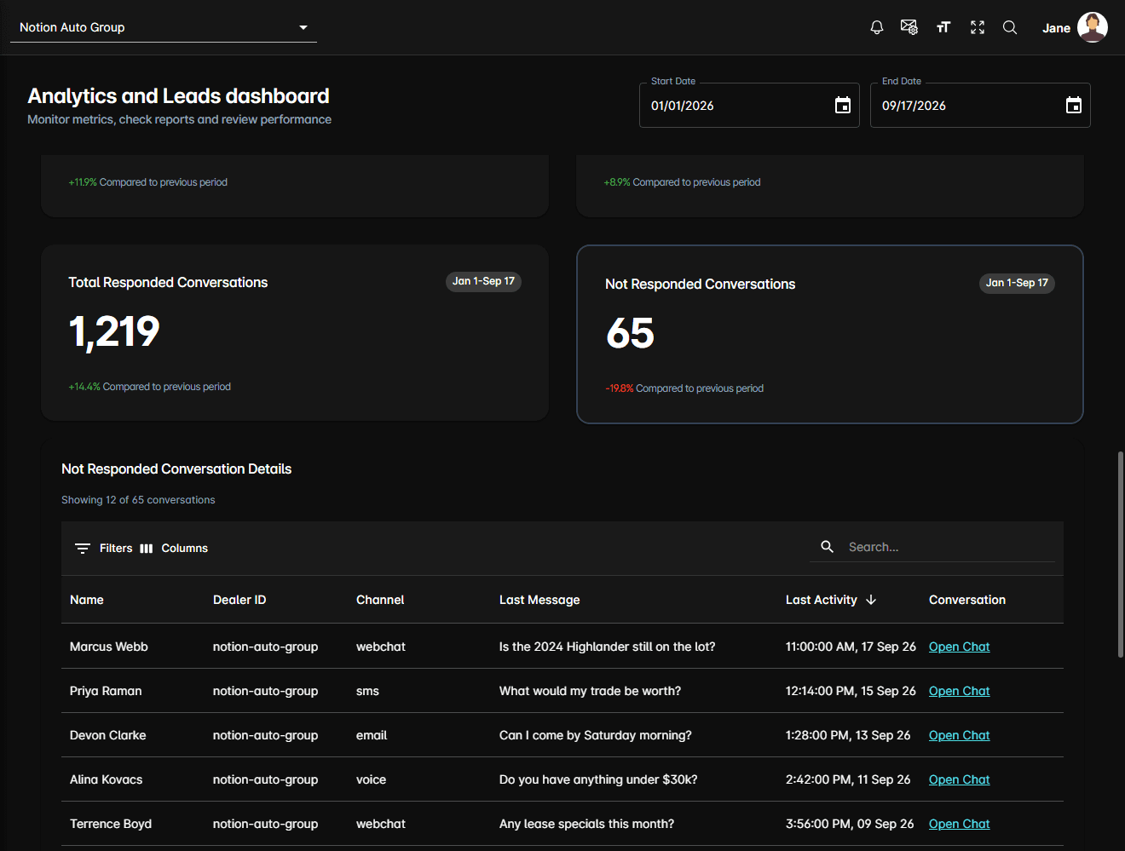1125x851 pixels.
Task: Click the Conversation column header
Action: 967,600
